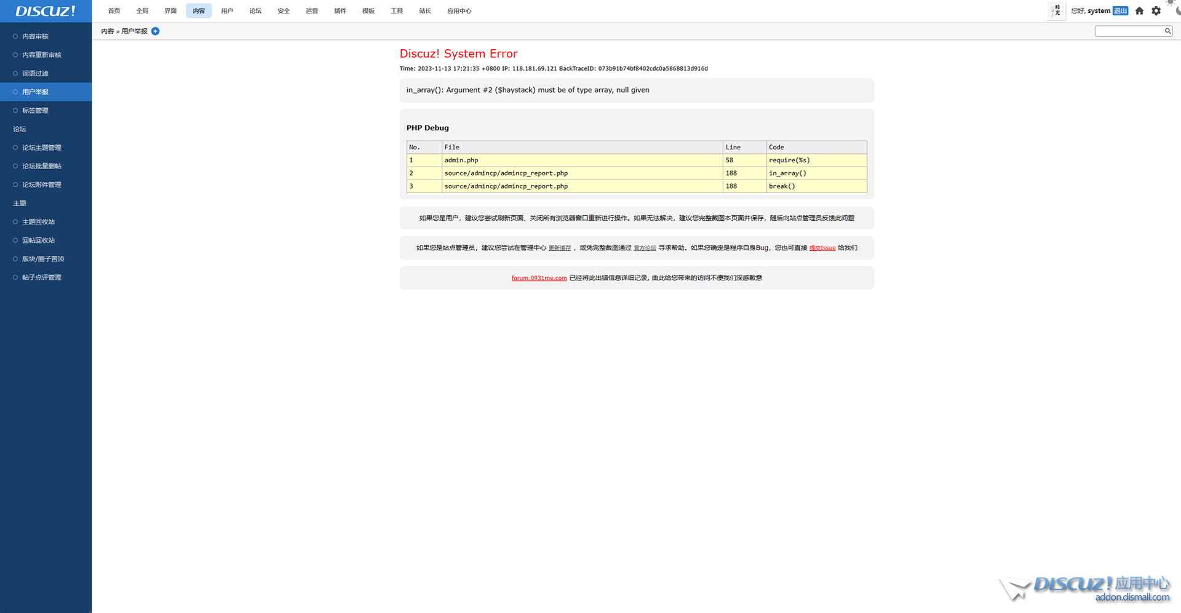Open the 论坛 top menu
This screenshot has width=1181, height=613.
pyautogui.click(x=255, y=10)
